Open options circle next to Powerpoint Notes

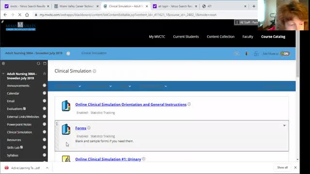[x=45, y=124]
